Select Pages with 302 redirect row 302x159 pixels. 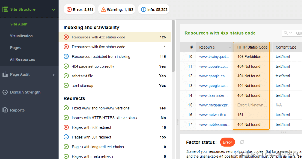[115, 127]
